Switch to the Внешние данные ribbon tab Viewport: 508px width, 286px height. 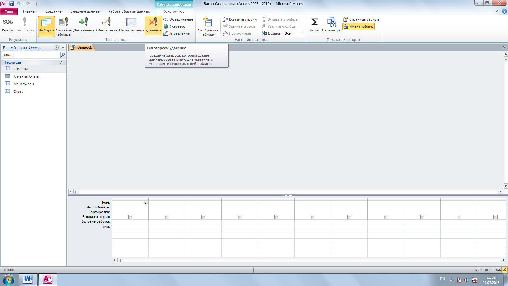pos(85,11)
